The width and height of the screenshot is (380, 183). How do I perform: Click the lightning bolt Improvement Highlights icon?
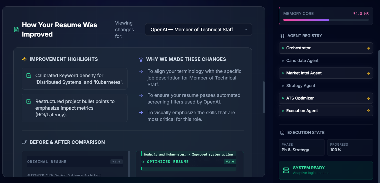click(24, 59)
